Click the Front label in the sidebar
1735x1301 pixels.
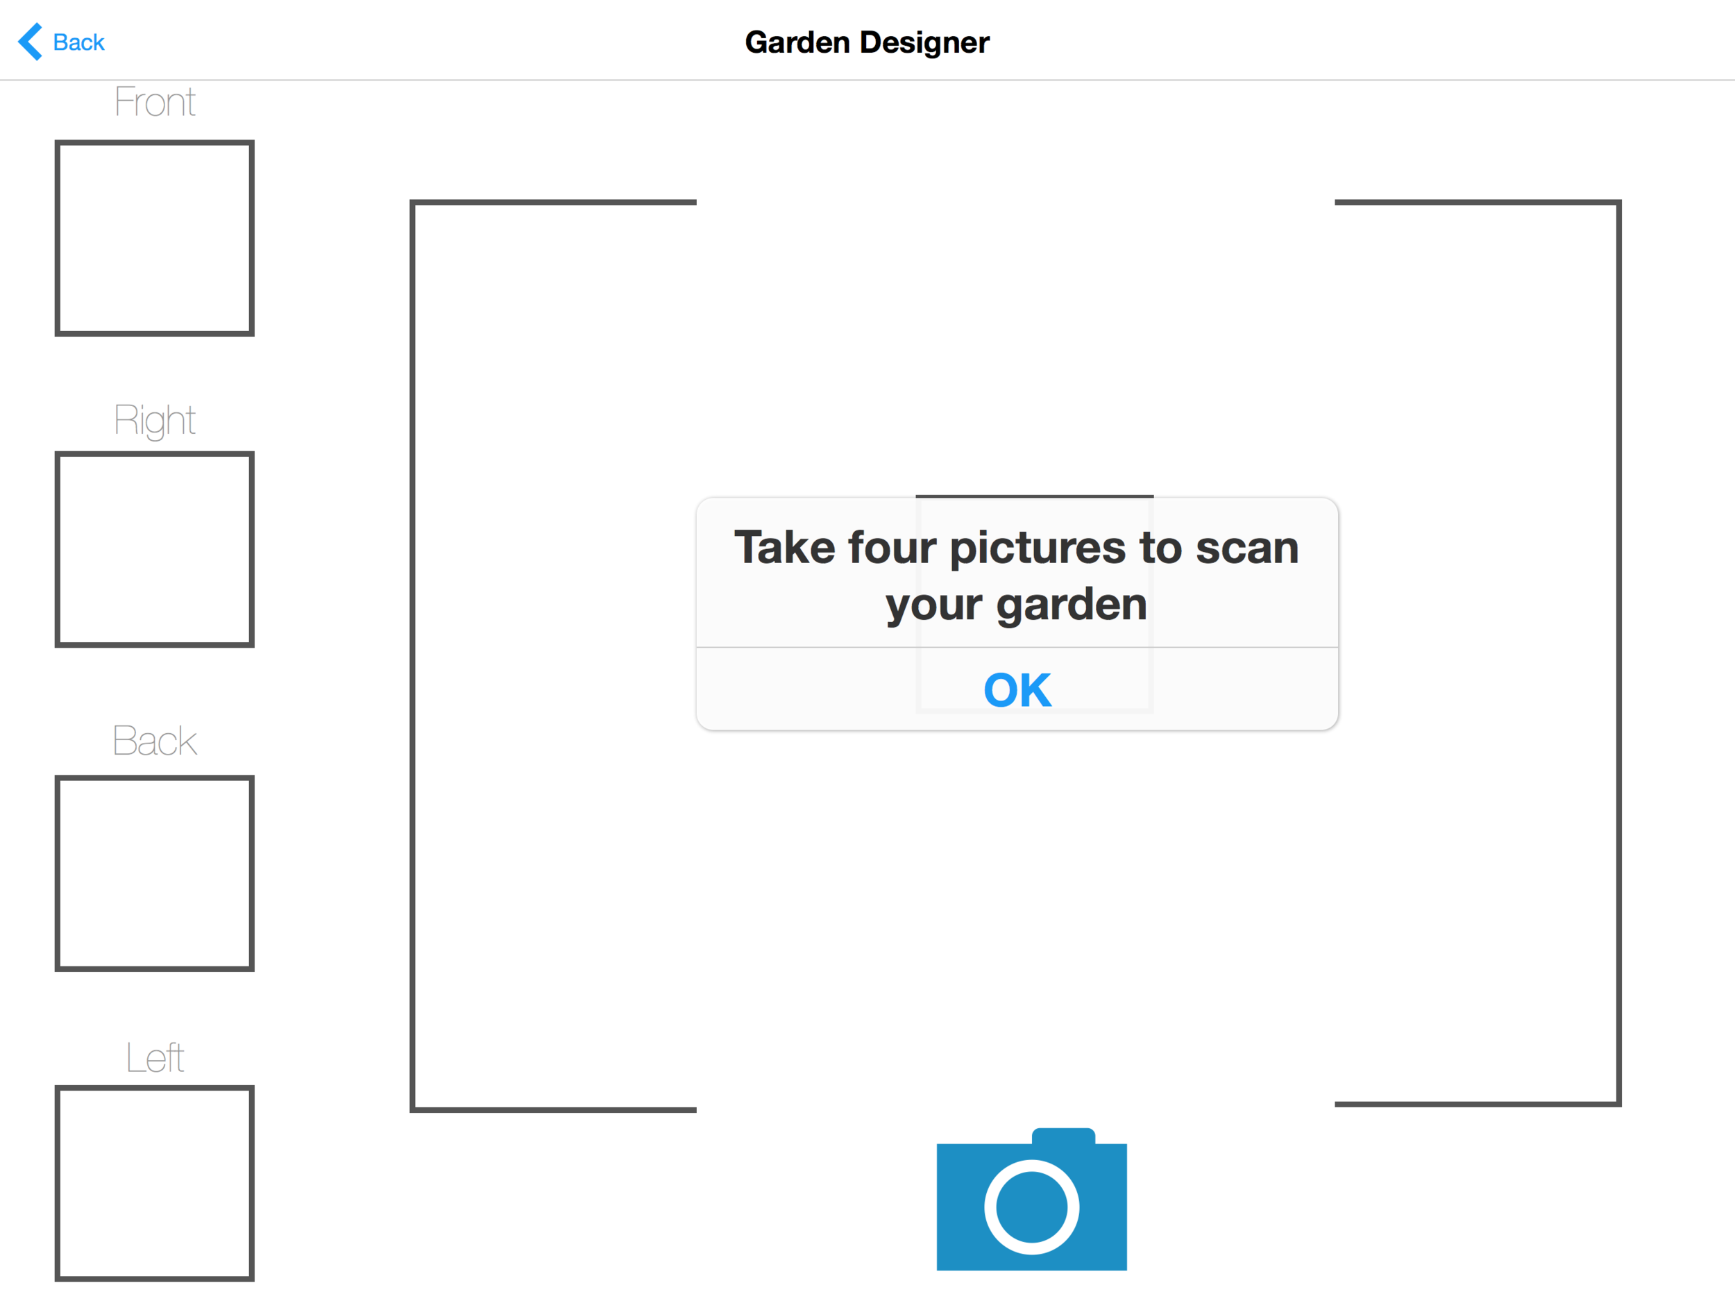[x=155, y=102]
